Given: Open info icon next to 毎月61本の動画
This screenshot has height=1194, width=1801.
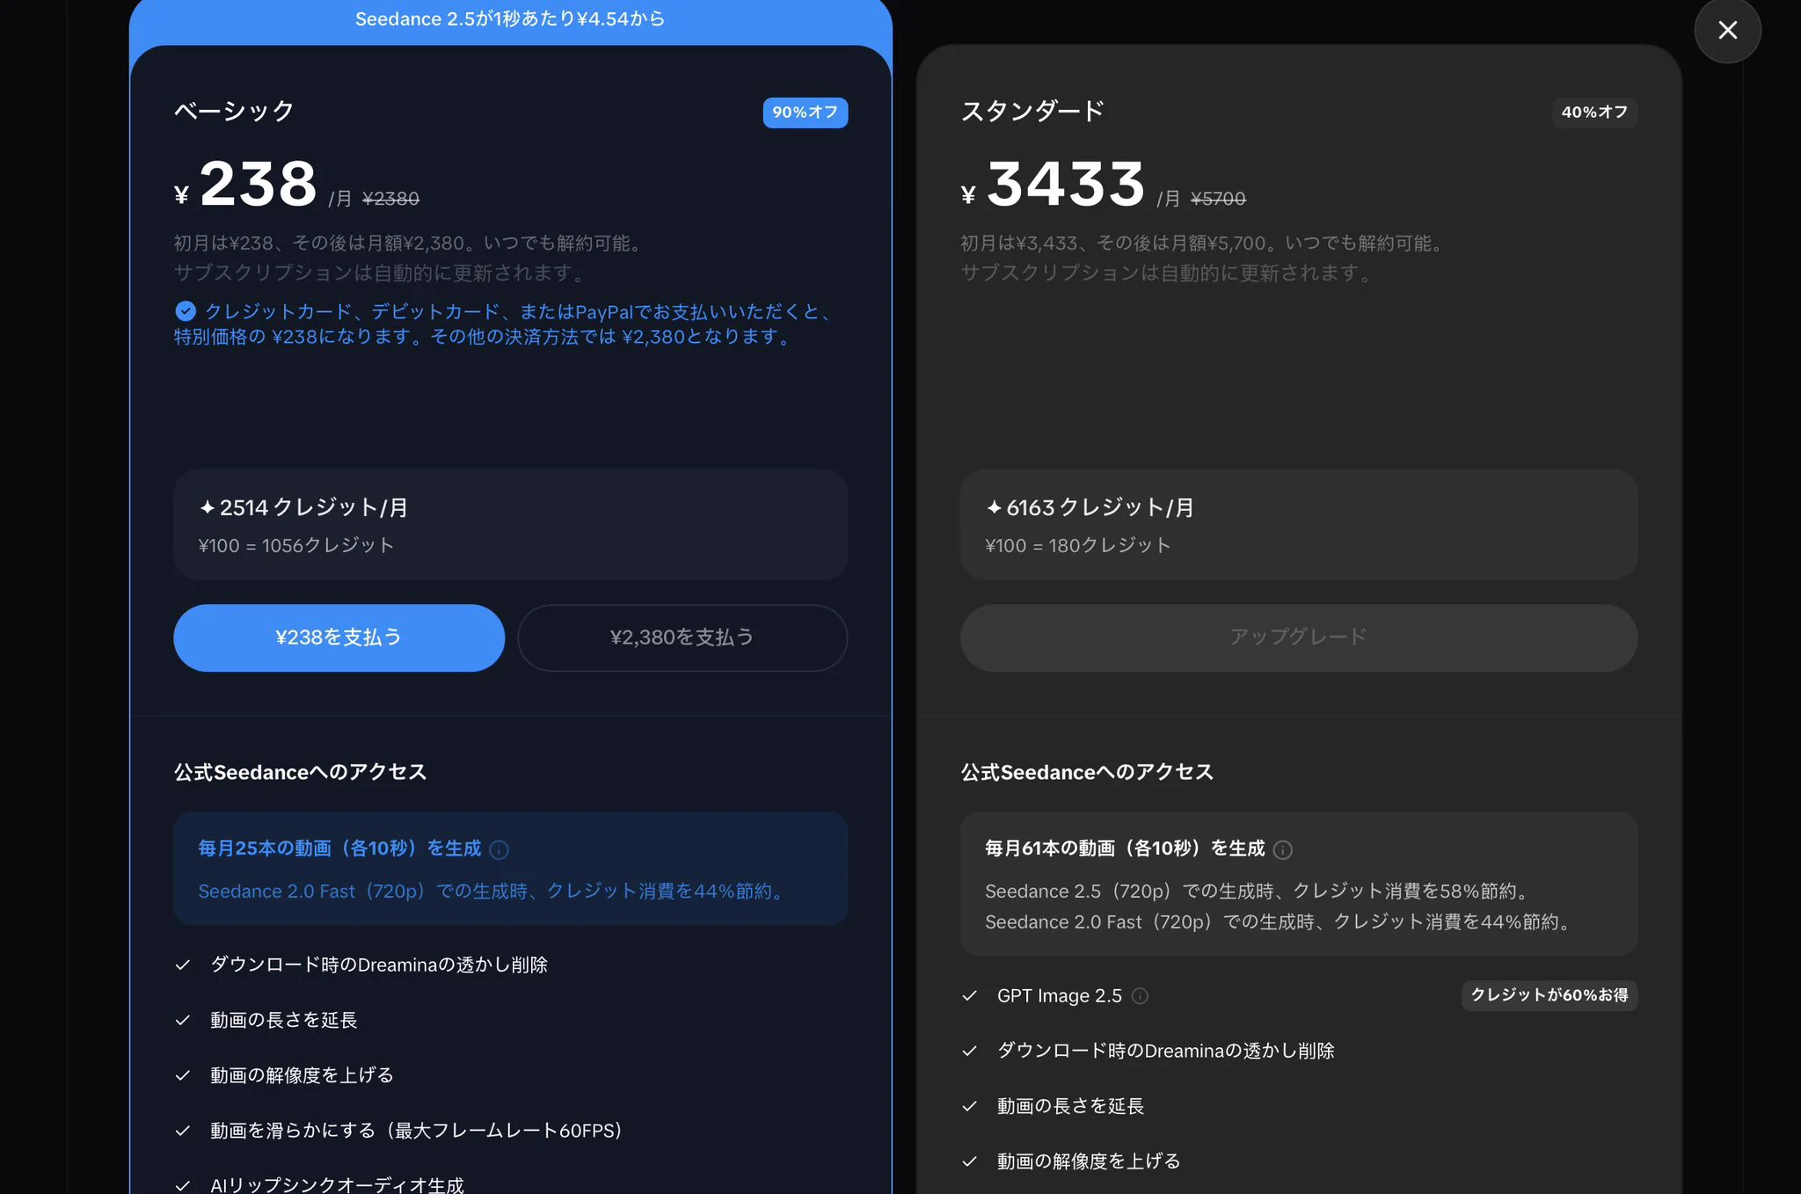Looking at the screenshot, I should tap(1283, 849).
